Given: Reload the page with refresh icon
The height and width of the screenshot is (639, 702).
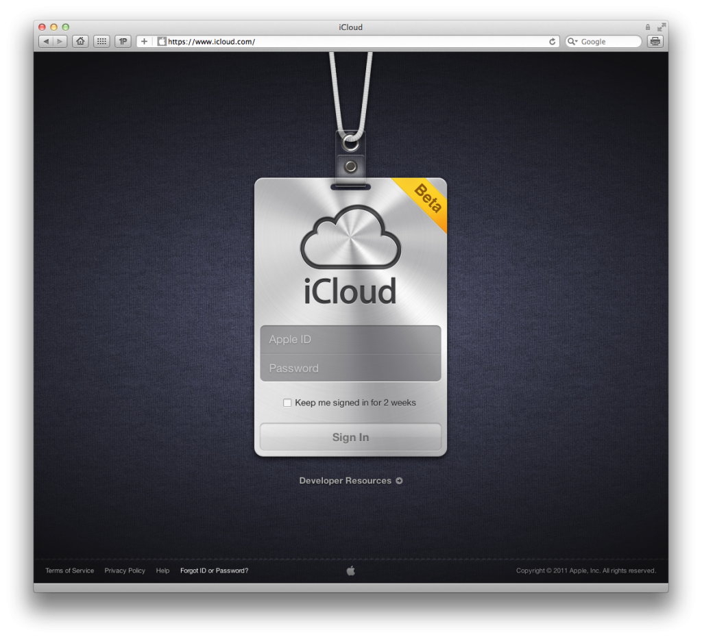Looking at the screenshot, I should (x=552, y=42).
